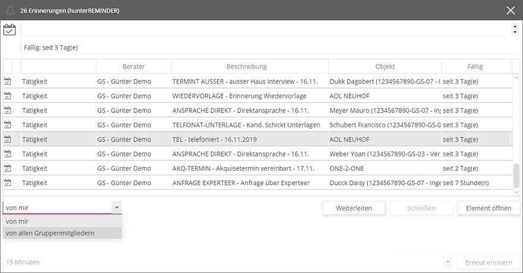Screen dimensions: 523x273
Task: Click 'Tätigkeit' in the ANFRAGE EXPERTEER row
Action: coord(34,183)
